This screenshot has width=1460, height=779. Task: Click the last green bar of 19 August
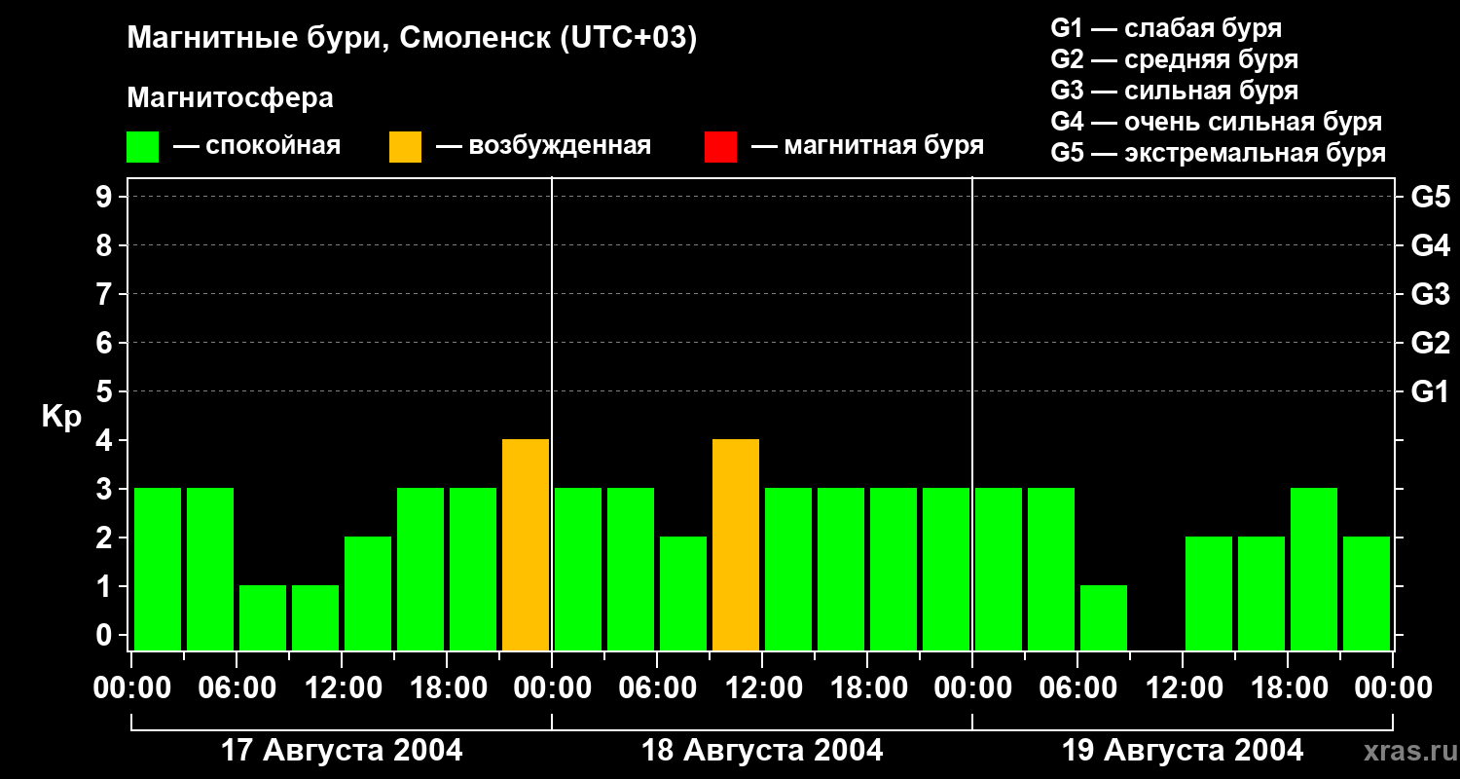pos(1367,593)
